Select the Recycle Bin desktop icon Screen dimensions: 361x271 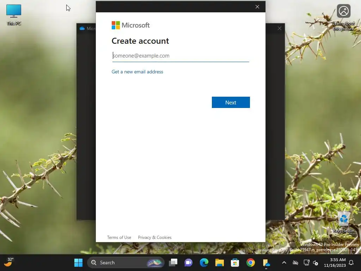coord(343,223)
